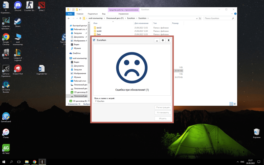Expand the address bar history dropdown

(x=197, y=18)
